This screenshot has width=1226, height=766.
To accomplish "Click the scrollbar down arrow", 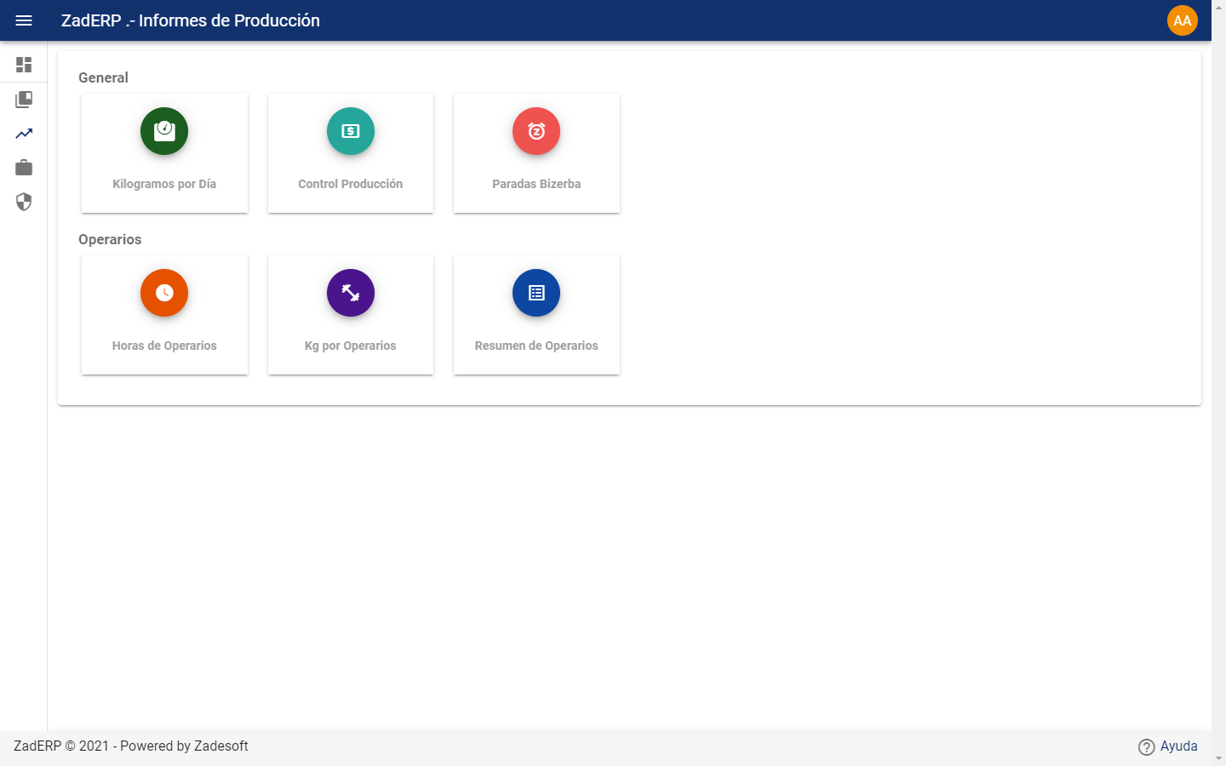I will point(1218,758).
